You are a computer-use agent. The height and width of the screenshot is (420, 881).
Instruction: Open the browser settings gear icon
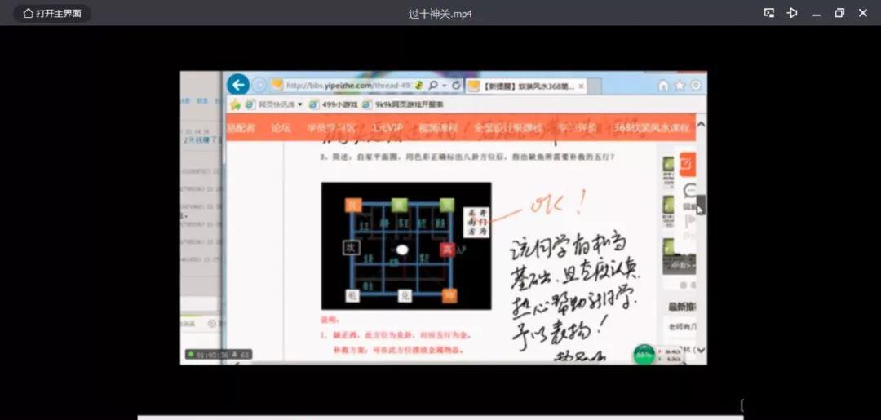(x=696, y=86)
